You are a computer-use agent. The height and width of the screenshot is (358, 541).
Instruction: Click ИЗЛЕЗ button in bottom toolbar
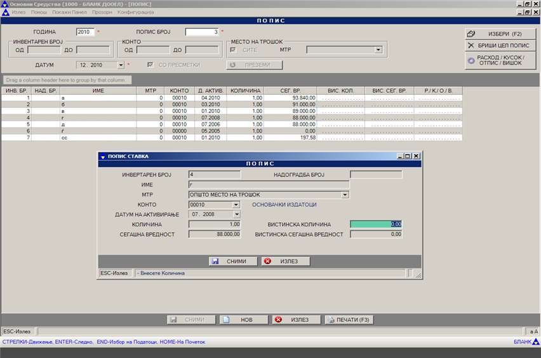[x=296, y=320]
